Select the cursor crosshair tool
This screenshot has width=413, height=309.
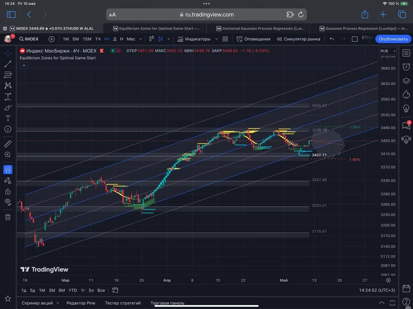click(8, 53)
